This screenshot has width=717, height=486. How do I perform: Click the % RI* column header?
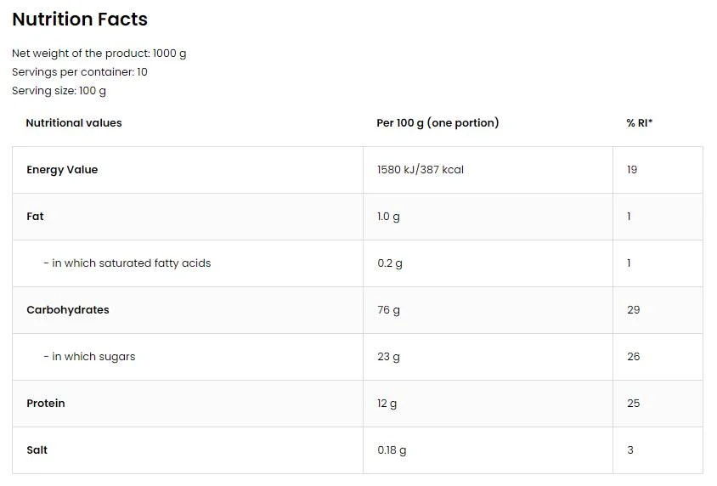click(639, 123)
